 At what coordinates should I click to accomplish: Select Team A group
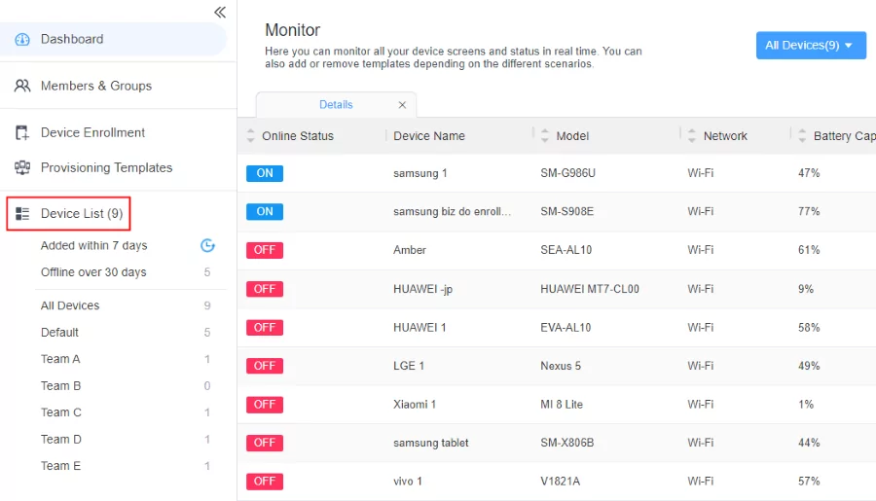pos(60,359)
